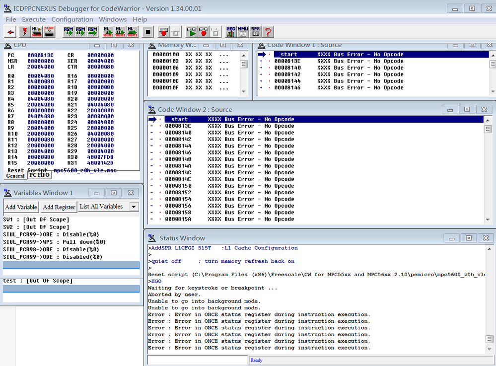Image resolution: width=496 pixels, height=366 pixels.
Task: Click the MAP file load icon
Action: [49, 32]
